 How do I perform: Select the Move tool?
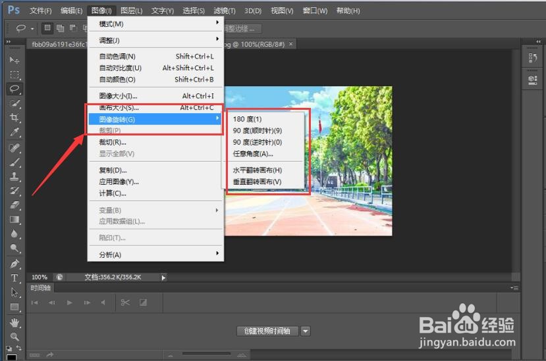[x=14, y=60]
